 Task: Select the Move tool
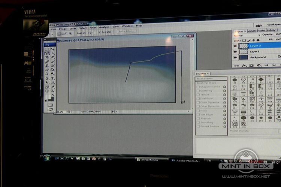click(x=52, y=49)
